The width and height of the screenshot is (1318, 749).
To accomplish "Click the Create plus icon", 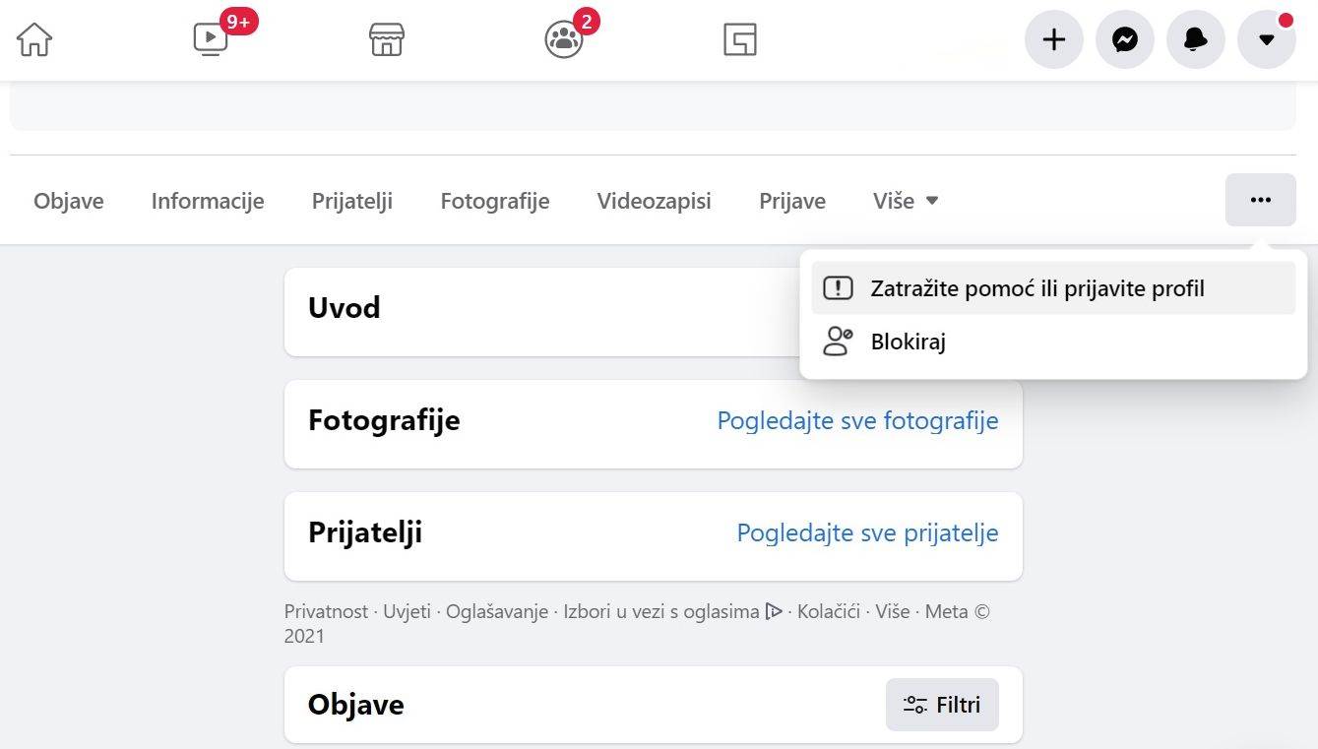I will pyautogui.click(x=1053, y=39).
